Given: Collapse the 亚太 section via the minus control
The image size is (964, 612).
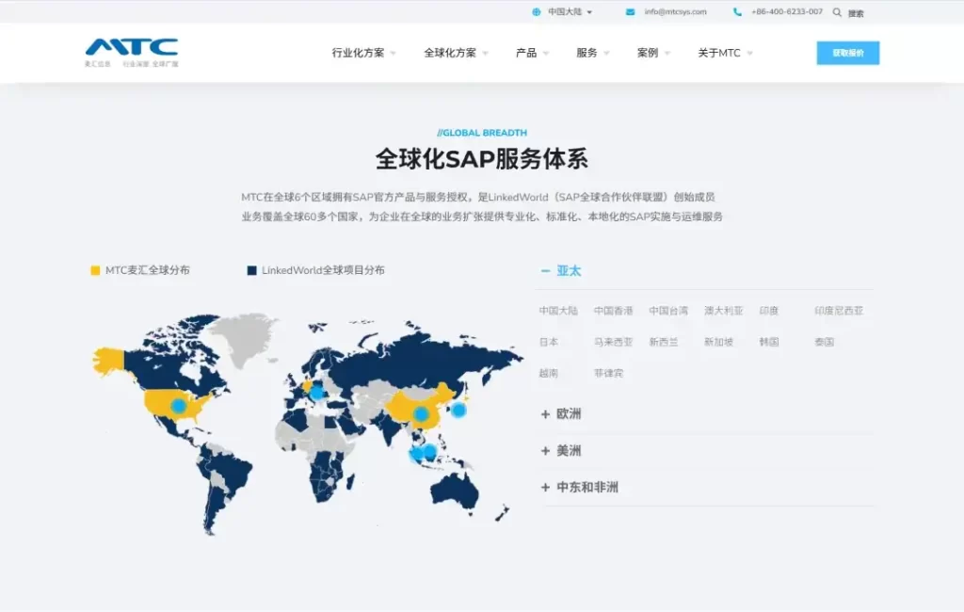Looking at the screenshot, I should (543, 270).
